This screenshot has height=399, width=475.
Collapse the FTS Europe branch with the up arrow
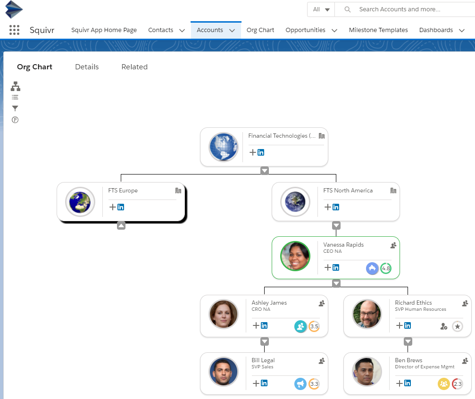[x=121, y=225]
